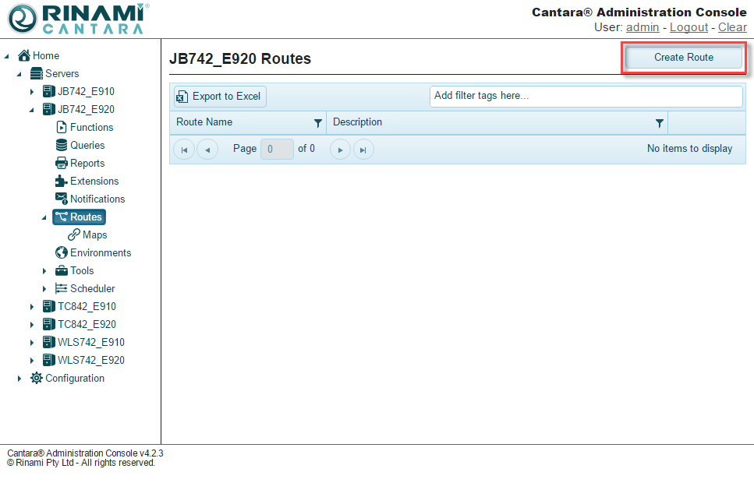Screen dimensions: 754x483
Task: Open Environments globe item in tree
Action: tap(100, 252)
